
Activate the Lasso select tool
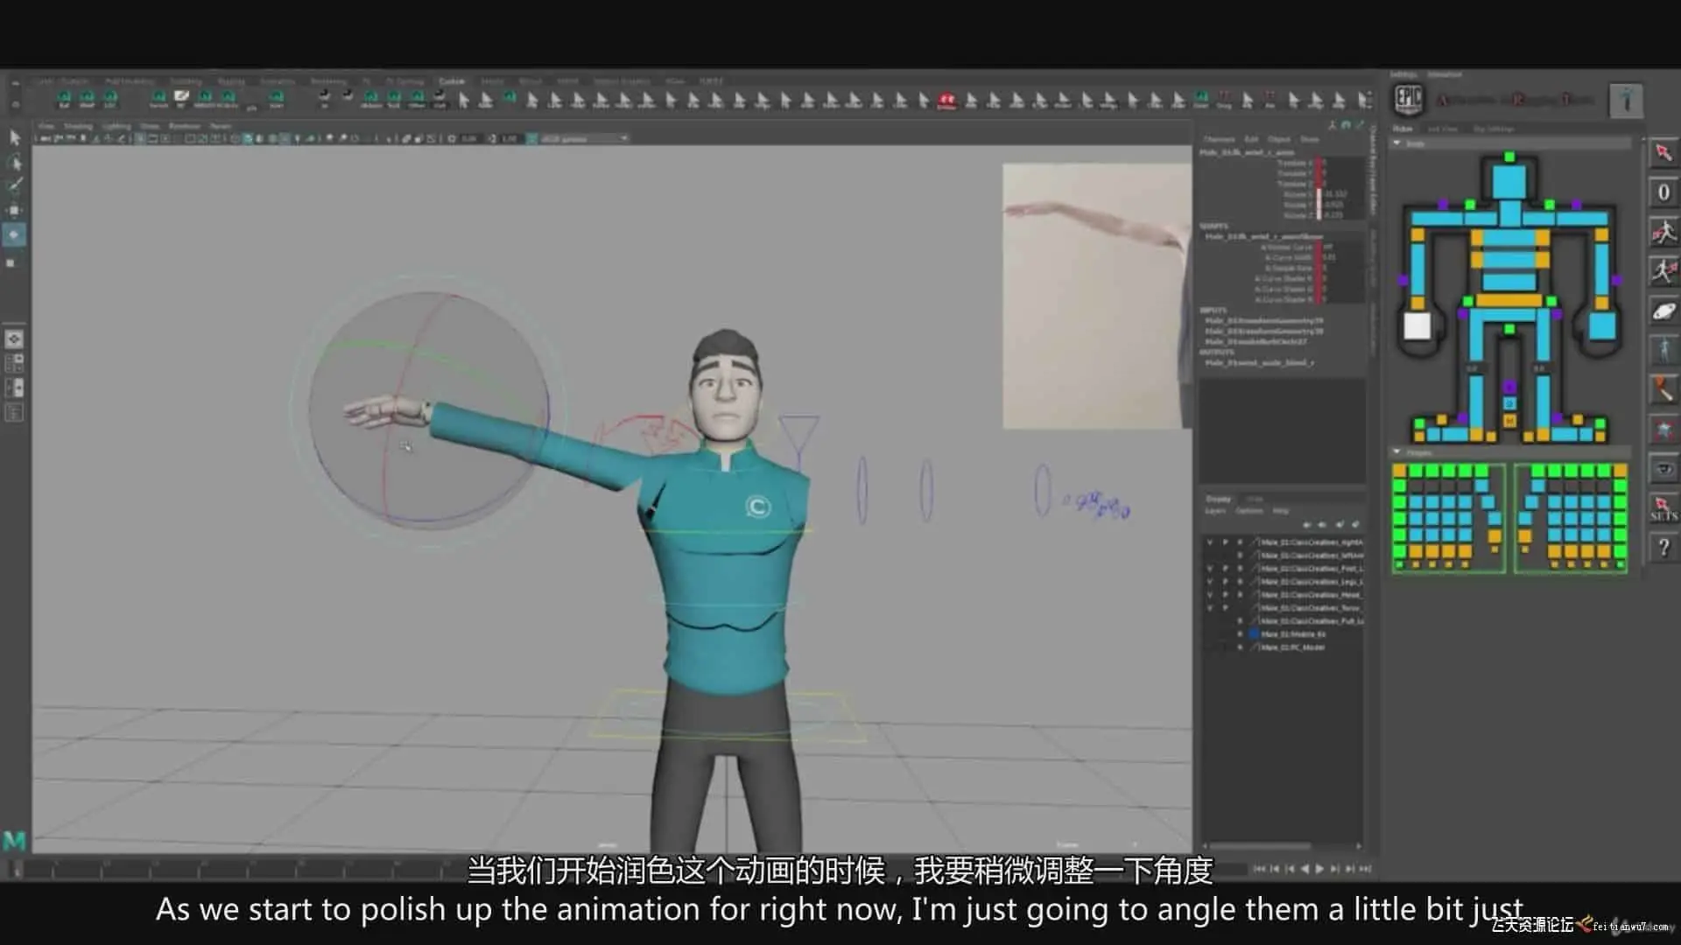click(14, 163)
